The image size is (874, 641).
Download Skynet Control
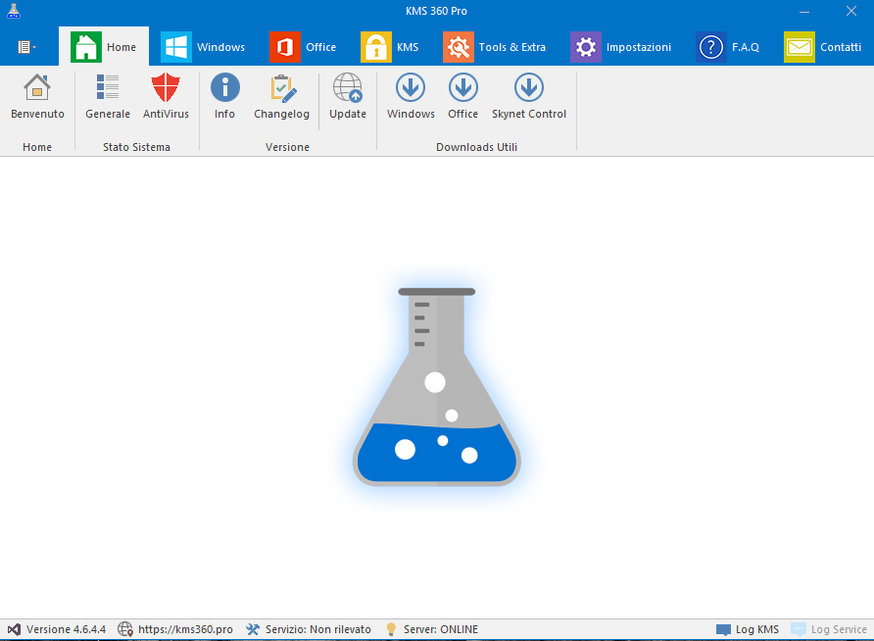click(529, 97)
